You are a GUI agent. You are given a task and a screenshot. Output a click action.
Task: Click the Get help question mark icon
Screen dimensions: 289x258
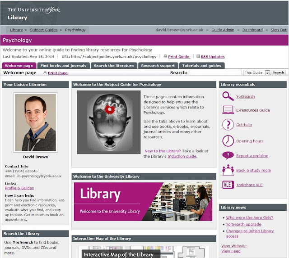click(x=228, y=125)
